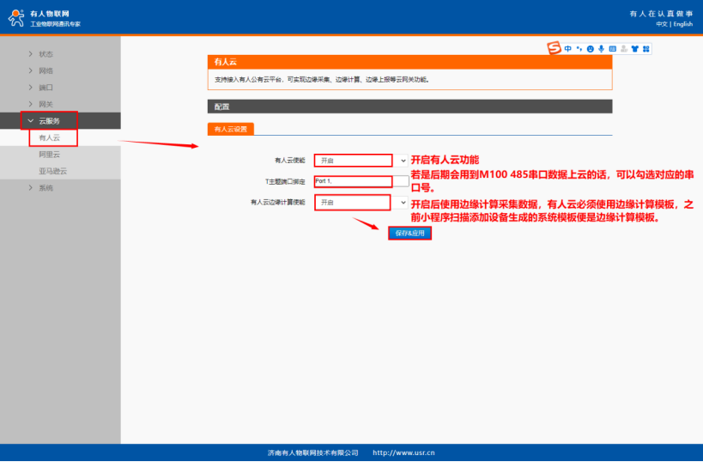Image resolution: width=703 pixels, height=462 pixels.
Task: Click the 有人云边缘计算使能 field label
Action: point(278,203)
